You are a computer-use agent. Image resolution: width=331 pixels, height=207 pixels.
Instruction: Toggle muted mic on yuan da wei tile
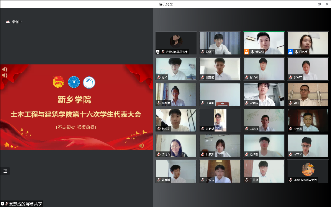tap(291, 180)
